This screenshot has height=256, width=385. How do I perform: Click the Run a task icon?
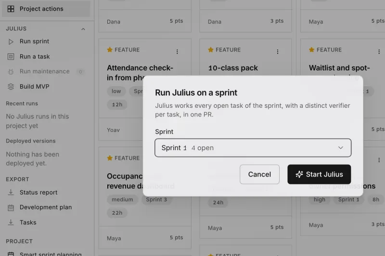[11, 57]
